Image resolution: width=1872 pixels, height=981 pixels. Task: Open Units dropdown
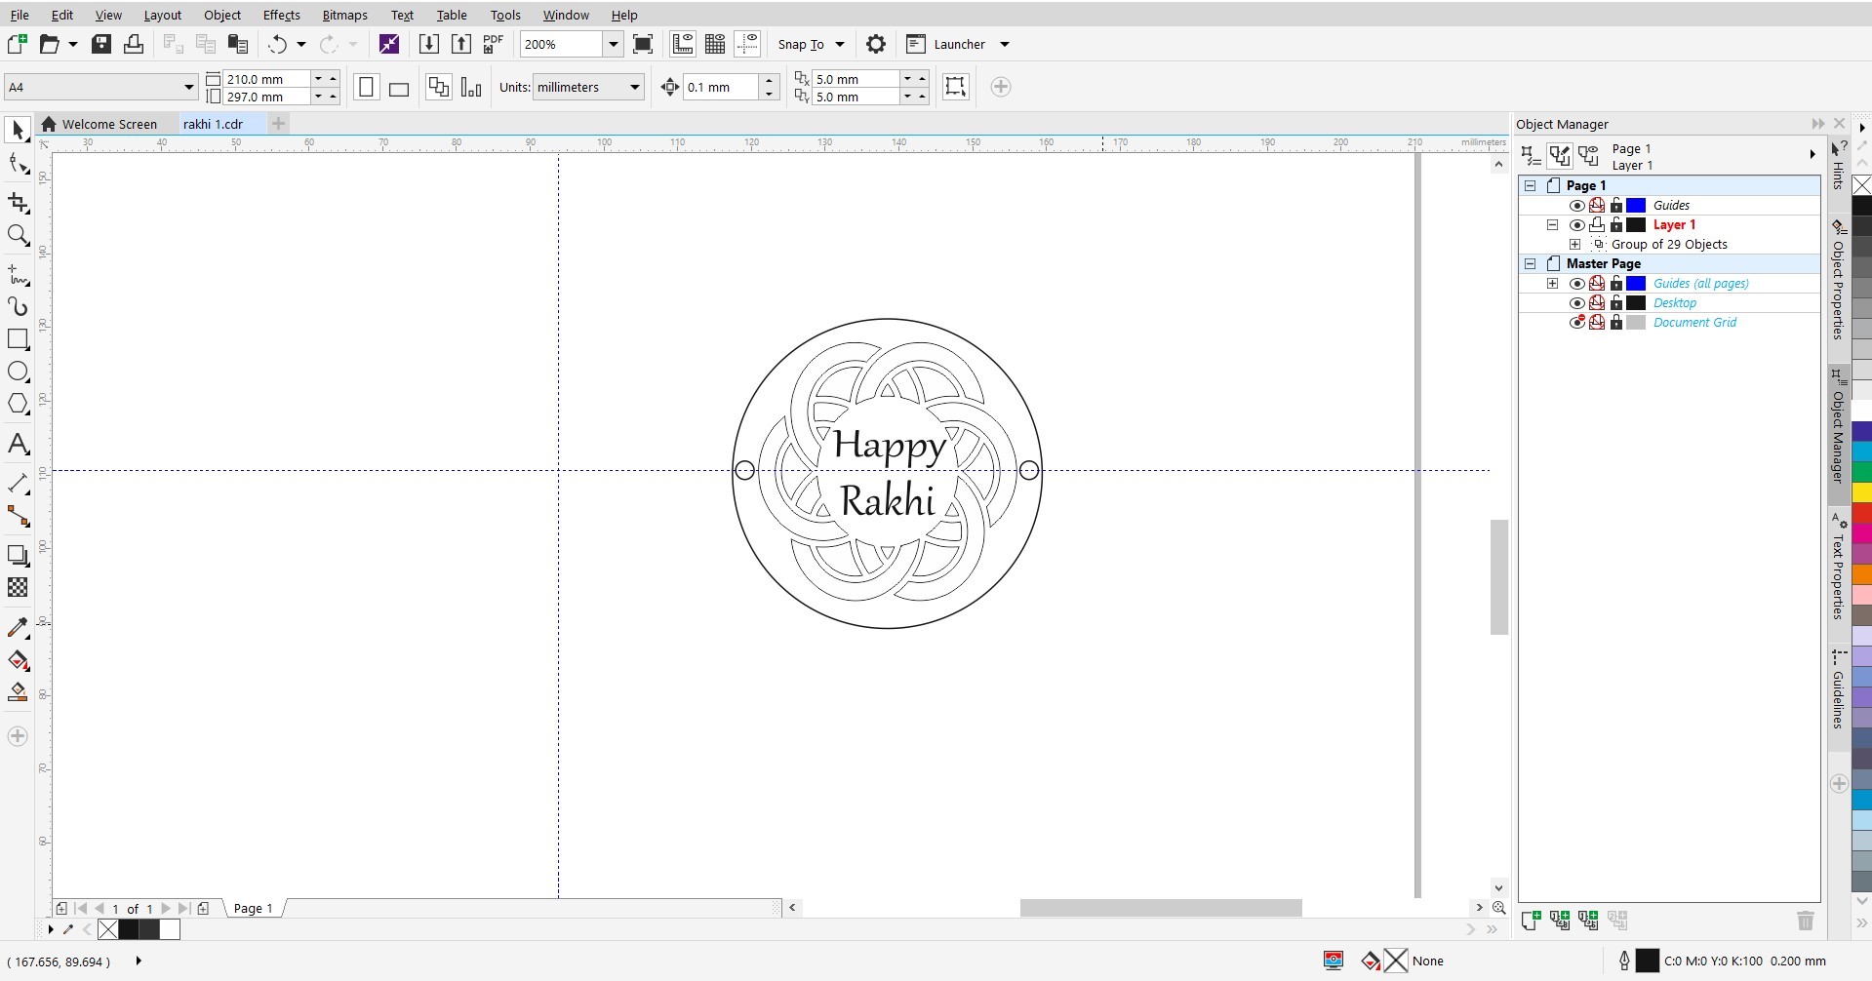(634, 87)
